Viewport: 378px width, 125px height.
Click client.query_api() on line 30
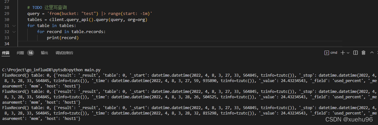pyautogui.click(x=71, y=19)
